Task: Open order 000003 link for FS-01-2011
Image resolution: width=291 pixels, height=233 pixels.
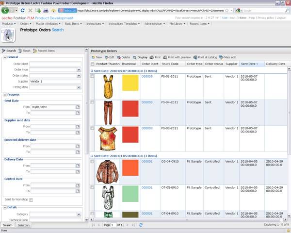Action: coord(147,76)
